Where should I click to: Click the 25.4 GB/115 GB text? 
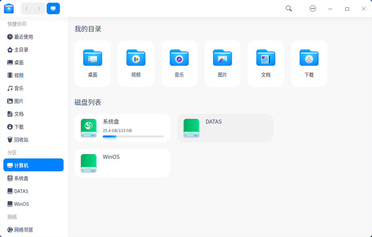[117, 131]
